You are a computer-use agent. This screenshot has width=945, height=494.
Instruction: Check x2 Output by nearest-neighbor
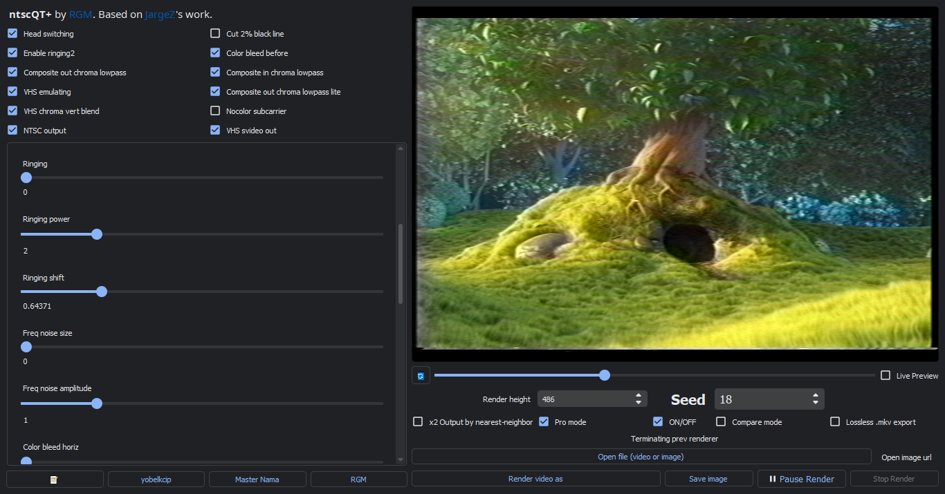tap(418, 421)
